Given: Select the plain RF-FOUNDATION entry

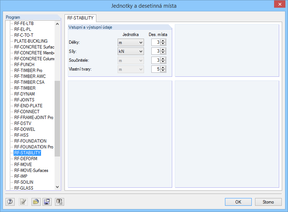Looking at the screenshot, I should pyautogui.click(x=30, y=141).
